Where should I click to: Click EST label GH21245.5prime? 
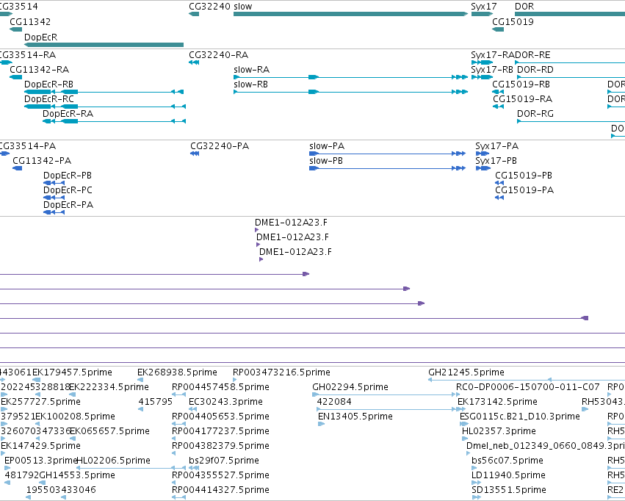466,372
